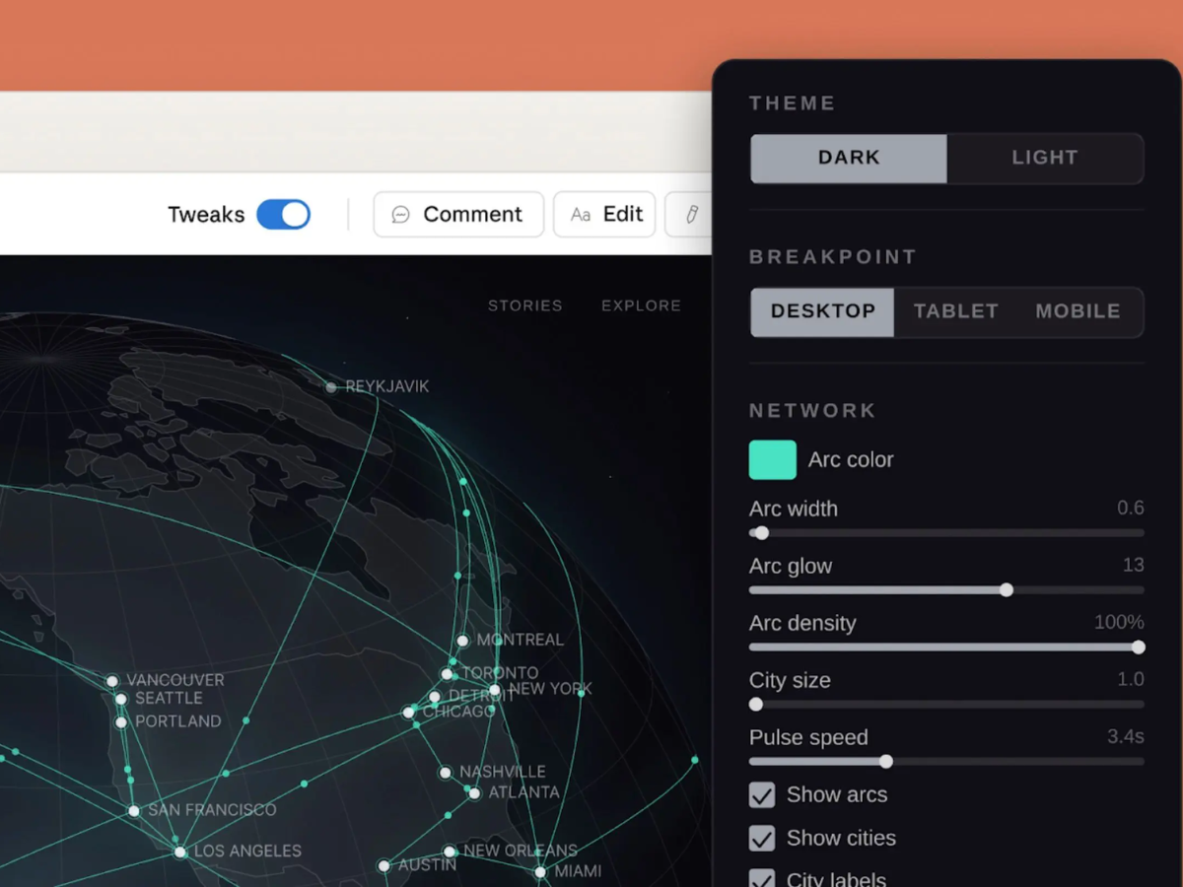1183x887 pixels.
Task: Disable the City labels checkbox
Action: point(761,877)
